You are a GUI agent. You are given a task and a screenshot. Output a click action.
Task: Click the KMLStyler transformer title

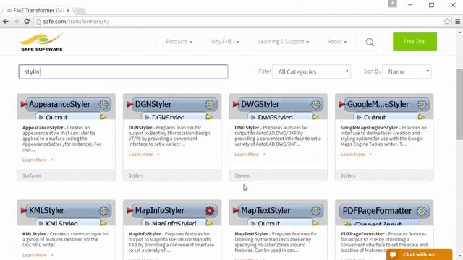point(46,210)
